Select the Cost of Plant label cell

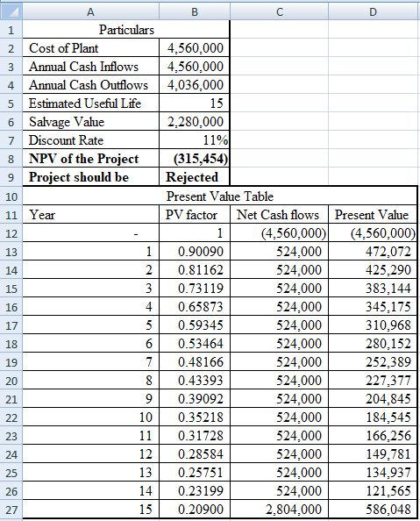[90, 48]
